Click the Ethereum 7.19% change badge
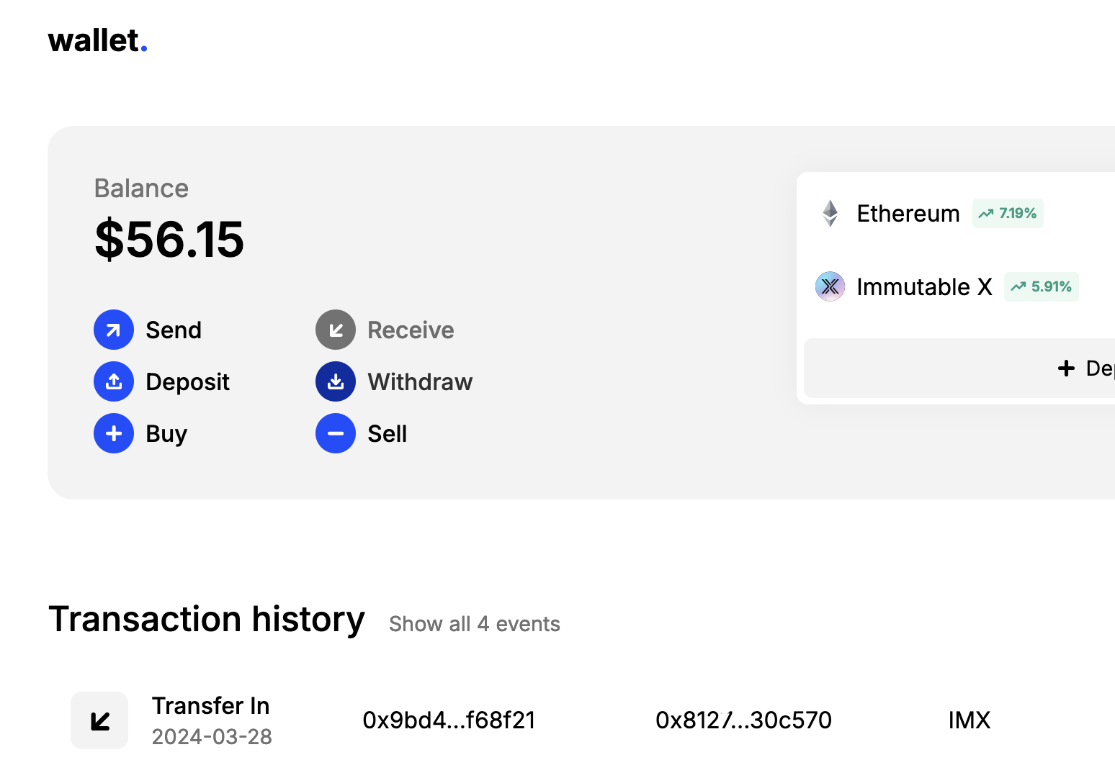This screenshot has height=760, width=1115. click(1008, 214)
